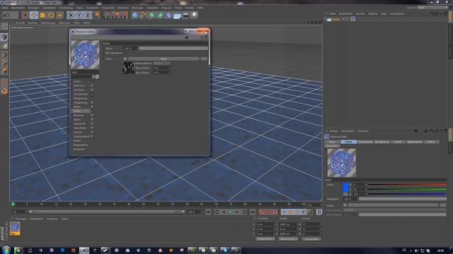Image resolution: width=453 pixels, height=254 pixels.
Task: Select the Live Selection arrow tool
Action: pos(25,15)
